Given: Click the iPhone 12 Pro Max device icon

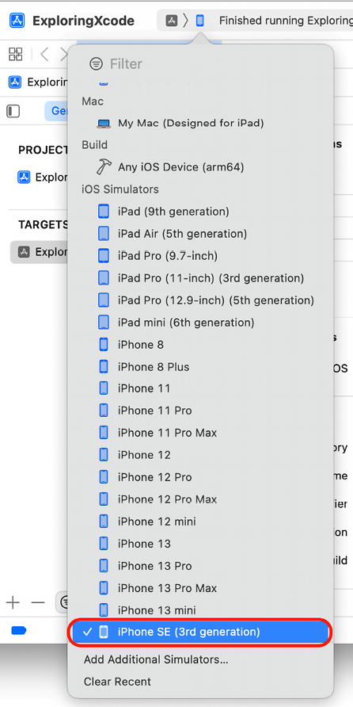Looking at the screenshot, I should (x=104, y=499).
